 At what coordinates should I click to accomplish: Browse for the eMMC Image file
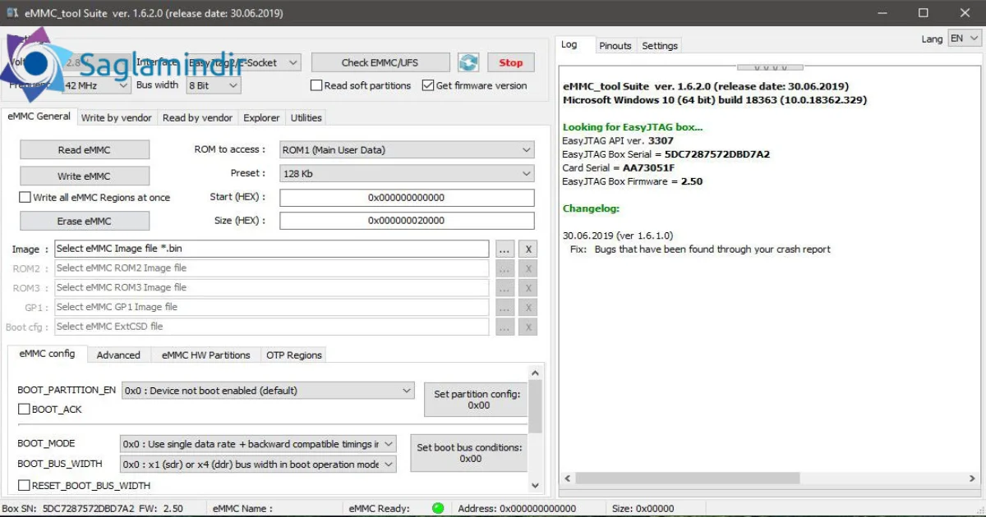505,249
